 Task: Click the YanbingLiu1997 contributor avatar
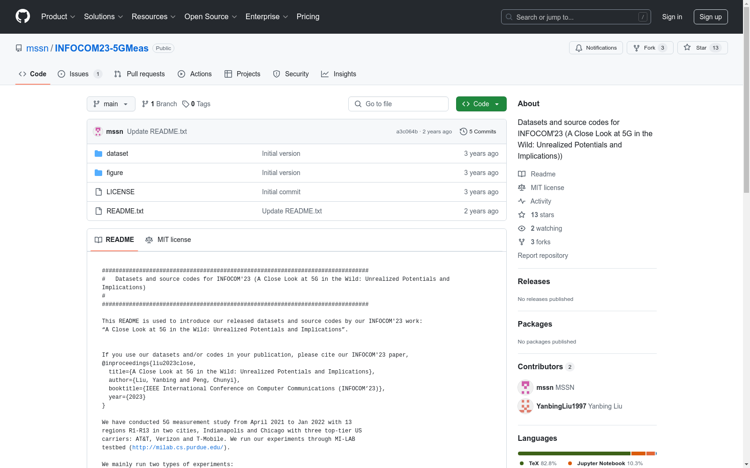(x=525, y=406)
